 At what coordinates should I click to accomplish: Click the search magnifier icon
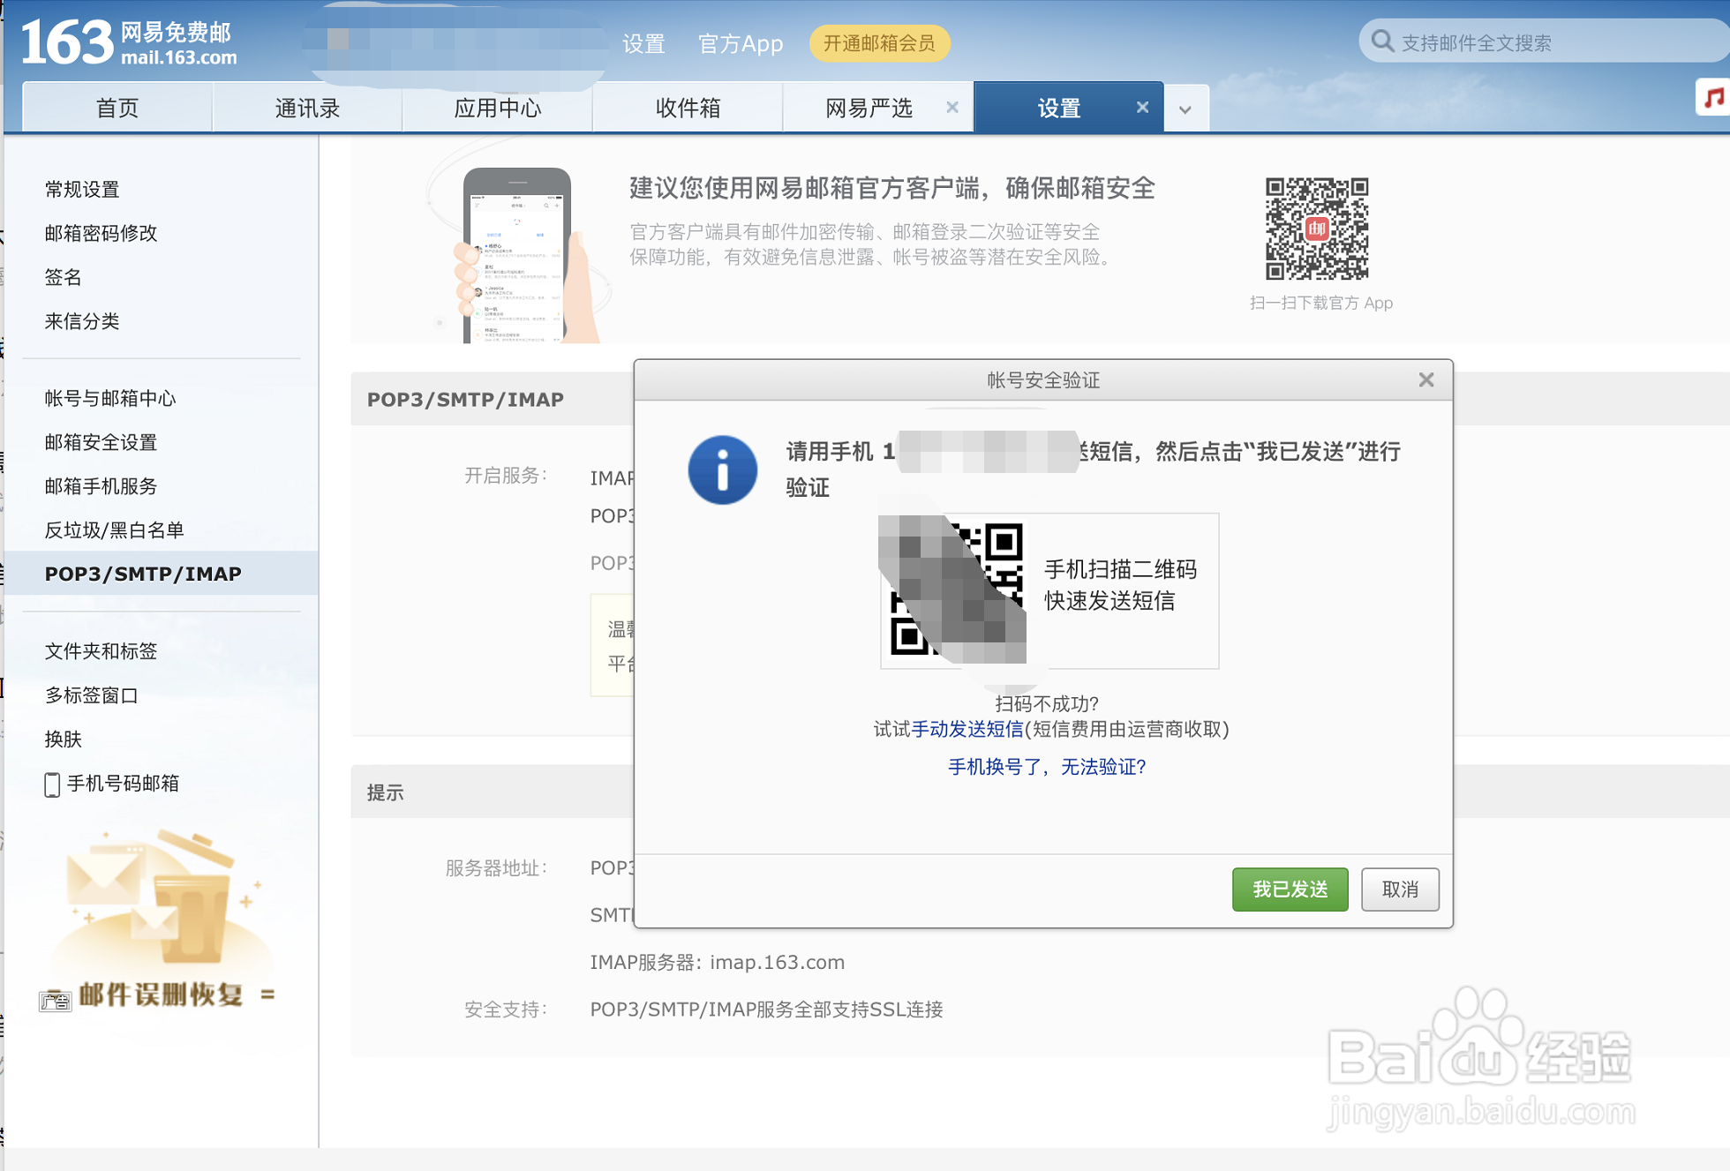1382,41
